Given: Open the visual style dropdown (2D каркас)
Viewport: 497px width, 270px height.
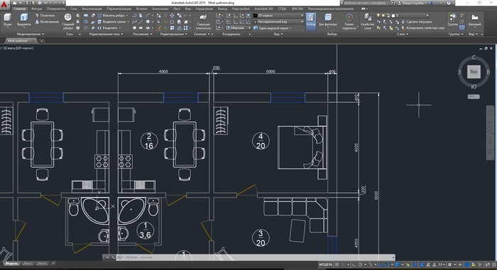Looking at the screenshot, I should [278, 15].
